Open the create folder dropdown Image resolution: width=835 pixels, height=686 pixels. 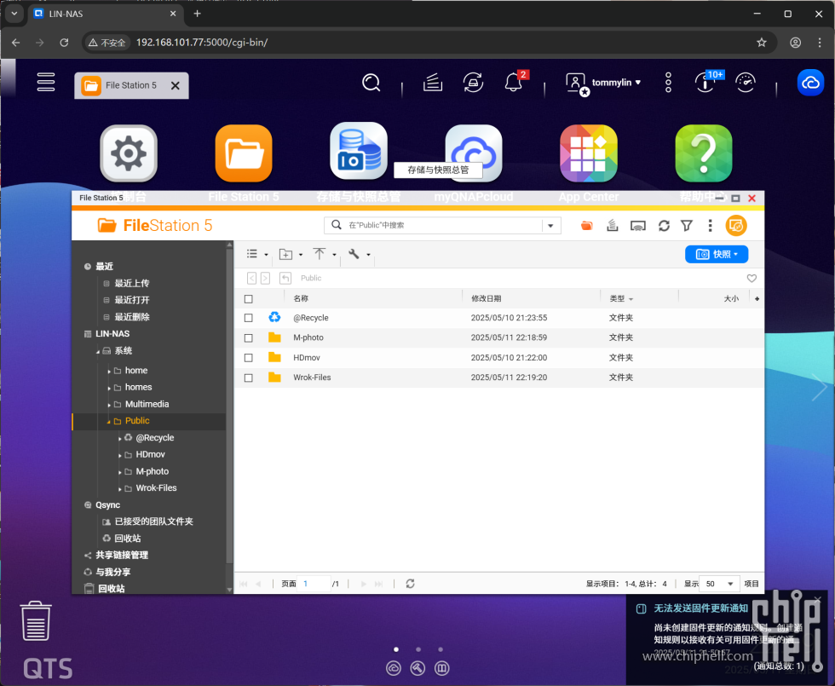291,255
